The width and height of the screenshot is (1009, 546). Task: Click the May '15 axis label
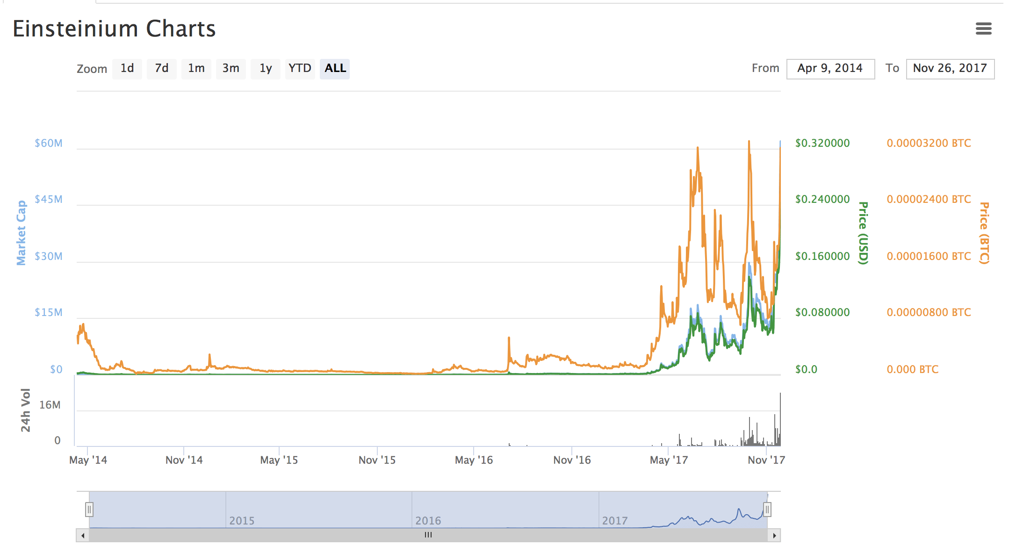(x=279, y=460)
